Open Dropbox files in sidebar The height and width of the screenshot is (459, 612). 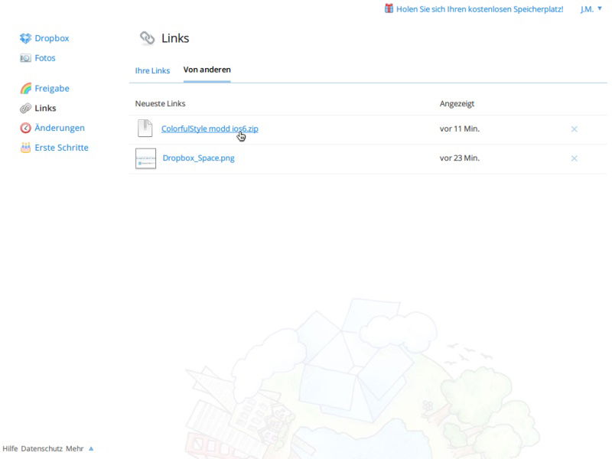point(51,38)
